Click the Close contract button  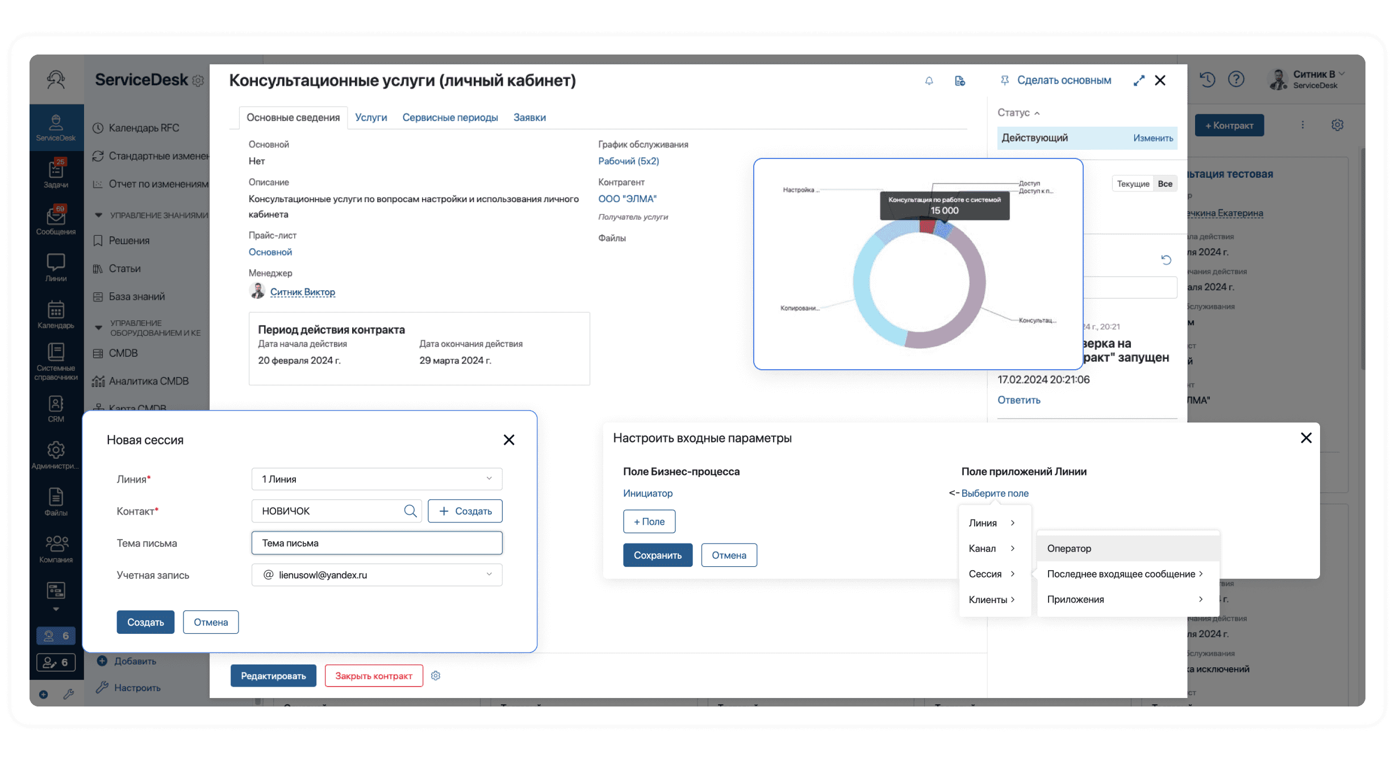[x=373, y=675]
